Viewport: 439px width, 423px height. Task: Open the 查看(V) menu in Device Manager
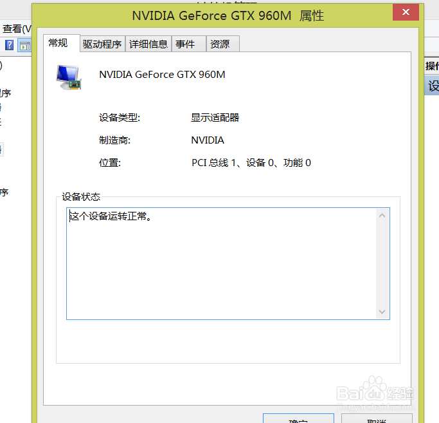pos(17,28)
